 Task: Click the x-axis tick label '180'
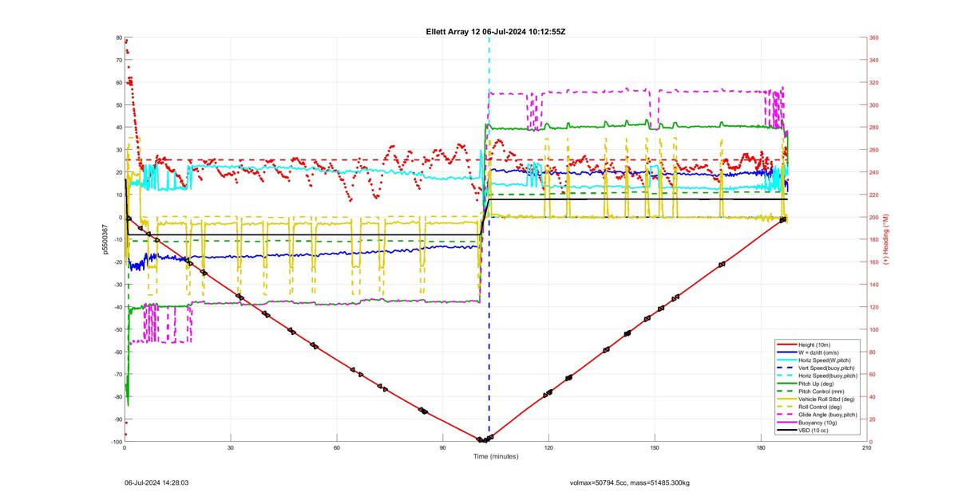[x=761, y=448]
